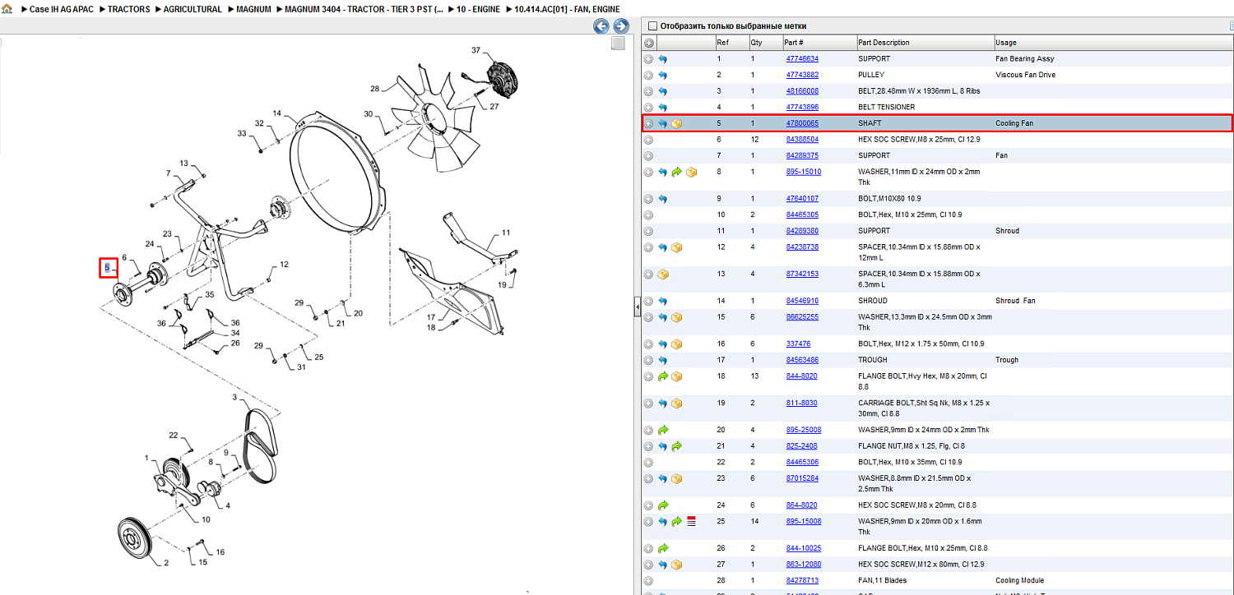This screenshot has width=1234, height=595.
Task: Select callout 28 on the fan diagram
Action: tap(374, 89)
